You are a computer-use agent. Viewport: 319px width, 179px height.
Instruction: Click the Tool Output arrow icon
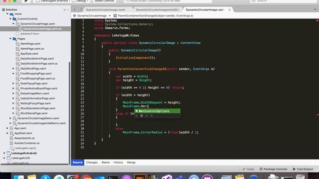pos(294,169)
